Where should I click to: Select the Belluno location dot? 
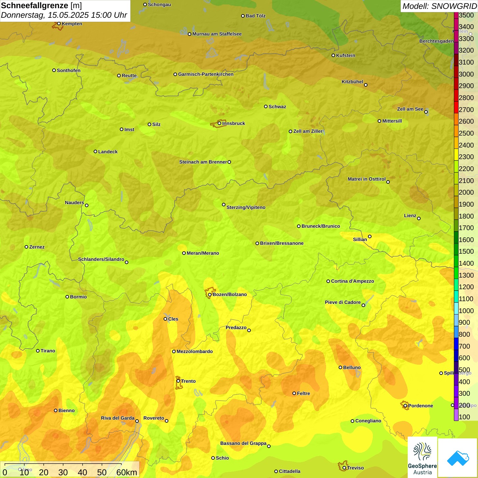pos(340,367)
